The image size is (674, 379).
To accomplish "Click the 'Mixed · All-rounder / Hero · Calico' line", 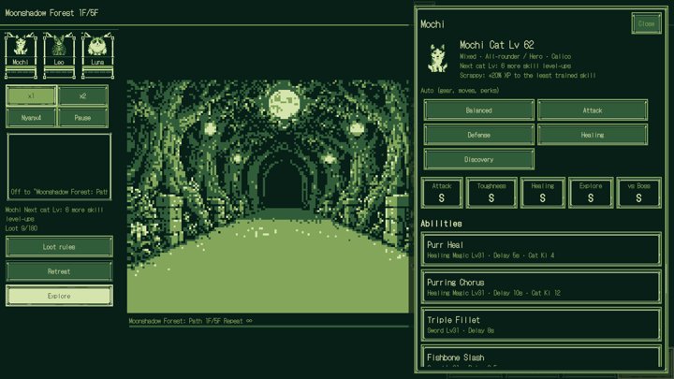I will pos(515,56).
